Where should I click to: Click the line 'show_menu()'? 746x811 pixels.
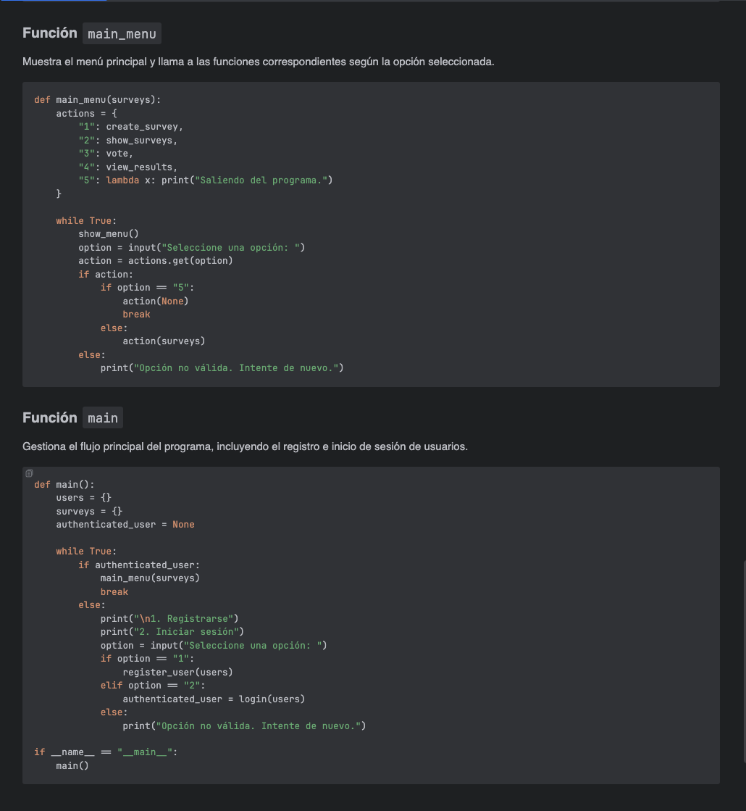(109, 234)
